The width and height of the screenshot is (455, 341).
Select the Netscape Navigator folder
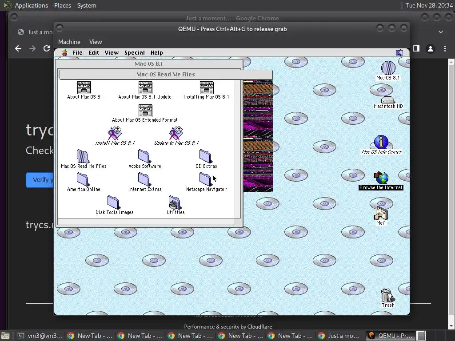[206, 179]
